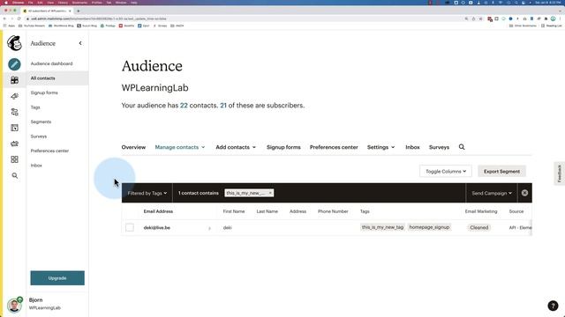Open the Content studio icon
The width and height of the screenshot is (565, 317).
14,144
